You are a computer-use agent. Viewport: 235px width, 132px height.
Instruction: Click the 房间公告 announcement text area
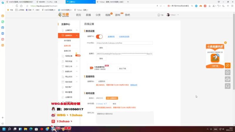coord(125,118)
